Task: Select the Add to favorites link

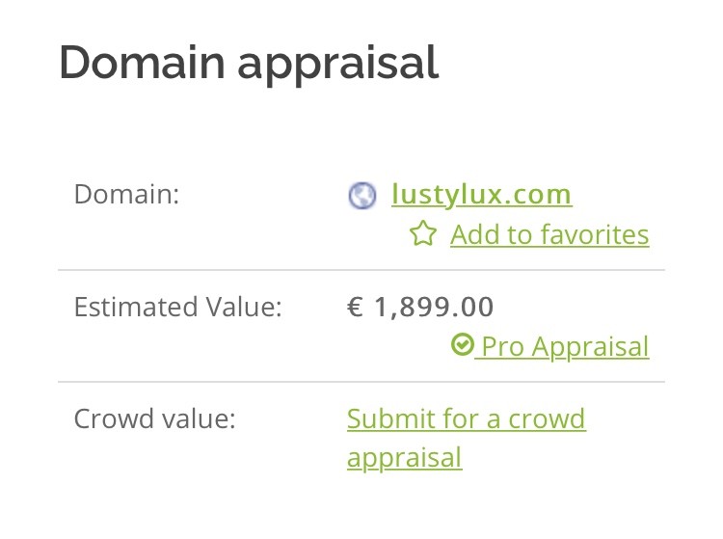Action: [x=549, y=234]
